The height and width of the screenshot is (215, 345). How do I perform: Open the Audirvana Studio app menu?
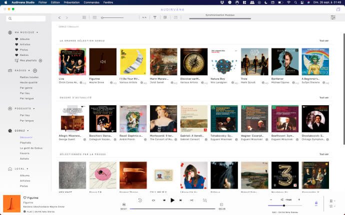(x=23, y=2)
